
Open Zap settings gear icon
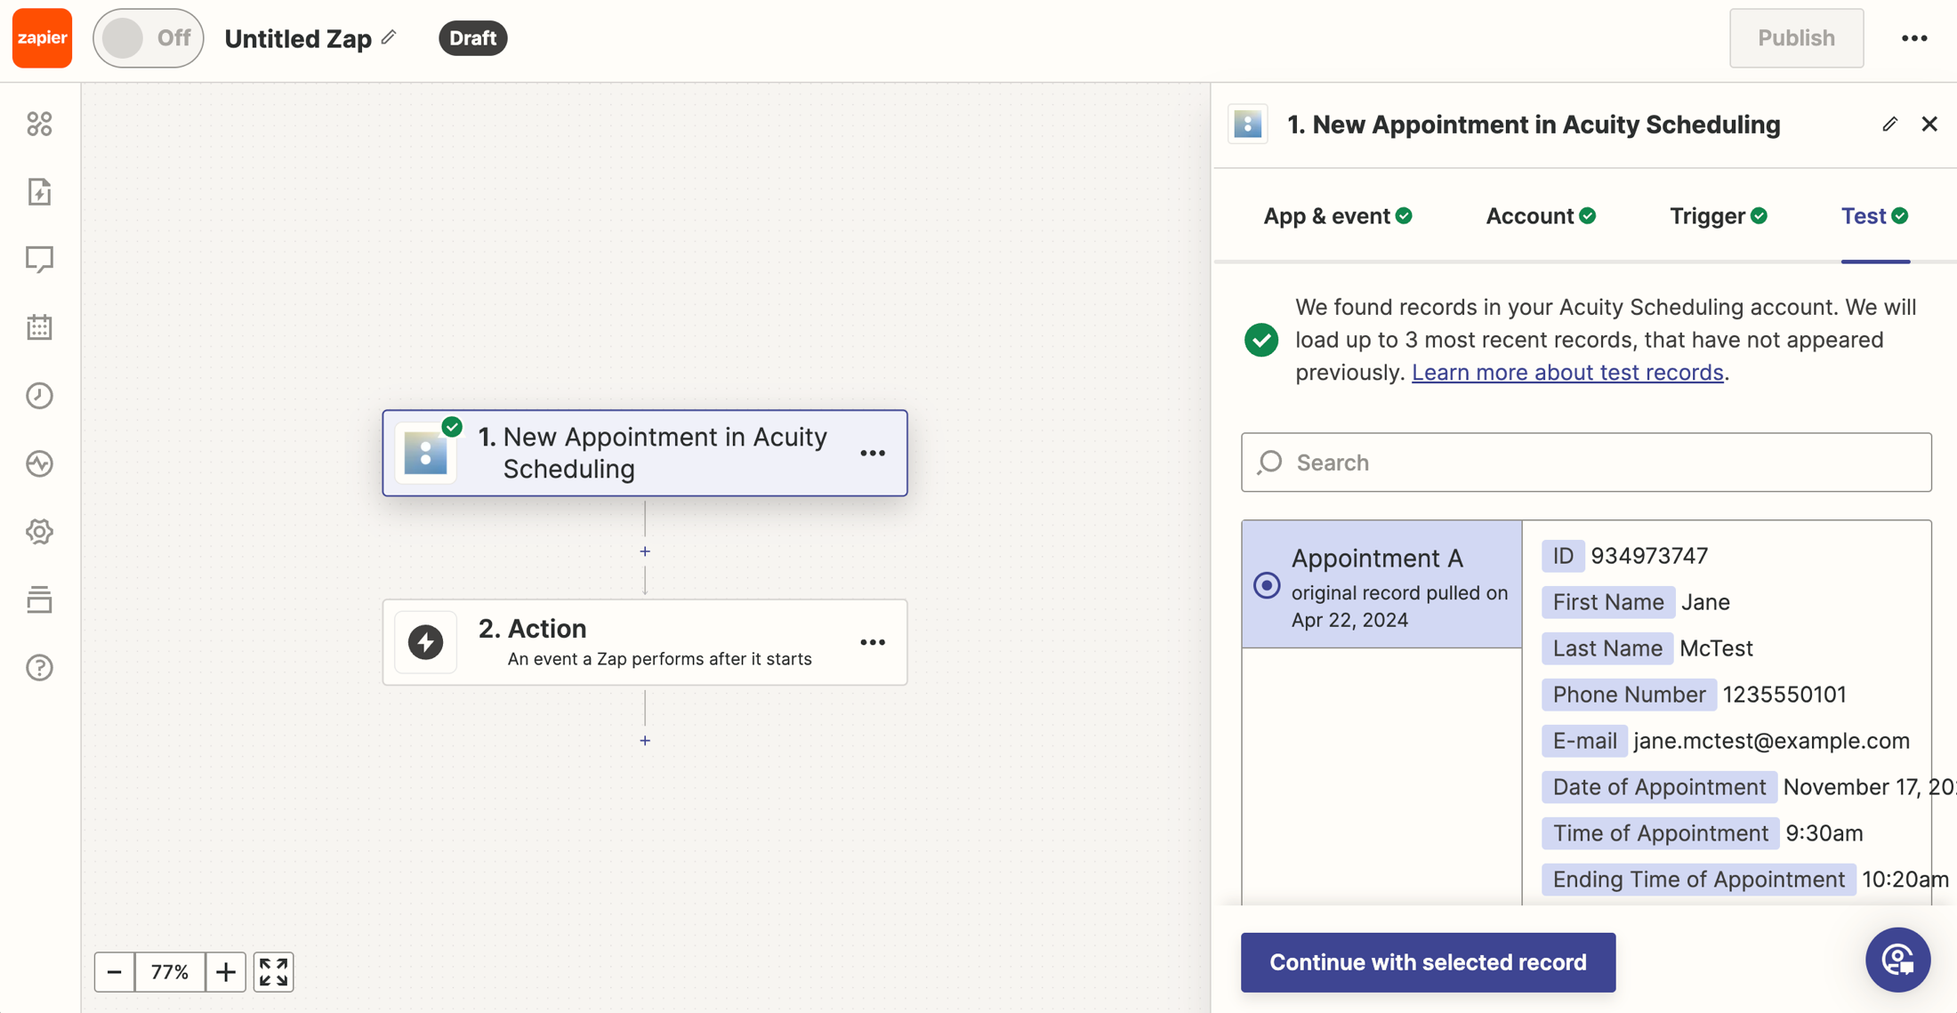(x=39, y=532)
